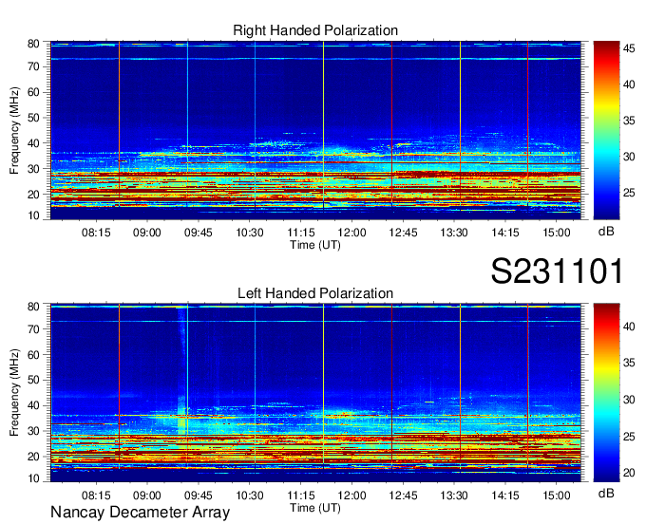Image resolution: width=646 pixels, height=524 pixels.
Task: Click the 15:00 time tick under Left Handed plot
Action: 556,496
